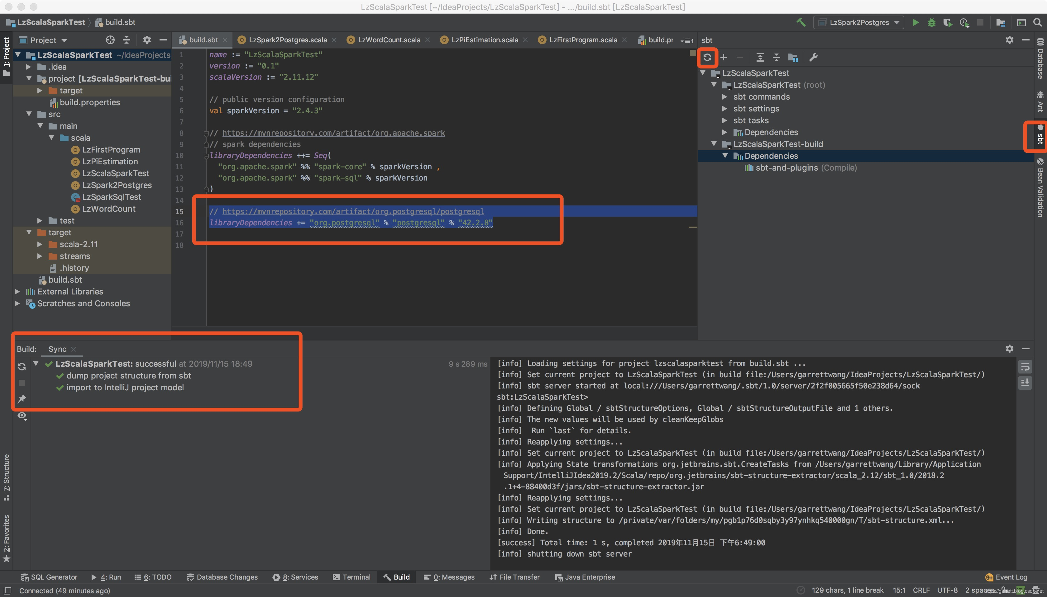
Task: Open the 2: Favorites tool window
Action: tap(6, 539)
